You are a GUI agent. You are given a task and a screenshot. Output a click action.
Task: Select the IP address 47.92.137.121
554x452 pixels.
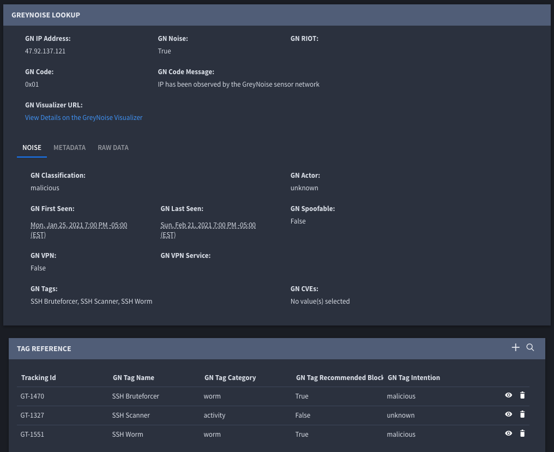click(45, 51)
